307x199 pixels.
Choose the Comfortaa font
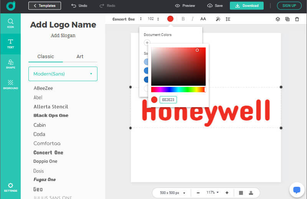tap(47, 144)
